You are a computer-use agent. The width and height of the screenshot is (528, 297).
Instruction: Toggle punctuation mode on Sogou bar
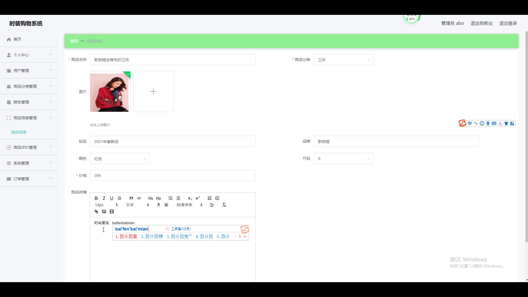coord(476,123)
